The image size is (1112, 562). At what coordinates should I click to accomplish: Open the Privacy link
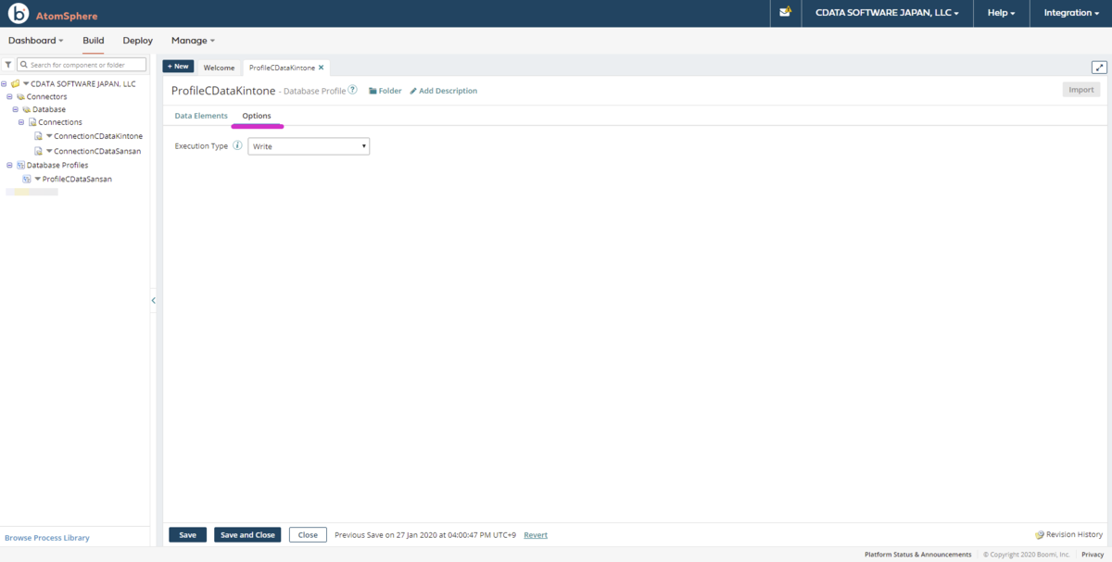point(1093,555)
